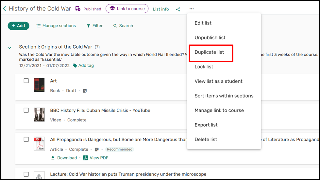The height and width of the screenshot is (180, 320).
Task: Select the BBC History File video checkbox
Action: point(26,110)
